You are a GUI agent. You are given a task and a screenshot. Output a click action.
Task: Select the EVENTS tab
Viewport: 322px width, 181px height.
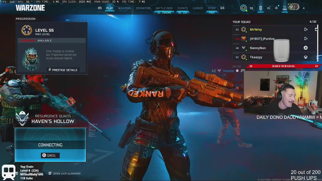coord(183,8)
